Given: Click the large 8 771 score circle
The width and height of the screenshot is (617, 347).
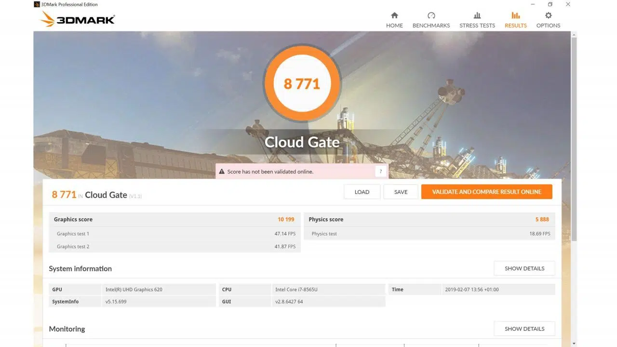Looking at the screenshot, I should (x=302, y=84).
